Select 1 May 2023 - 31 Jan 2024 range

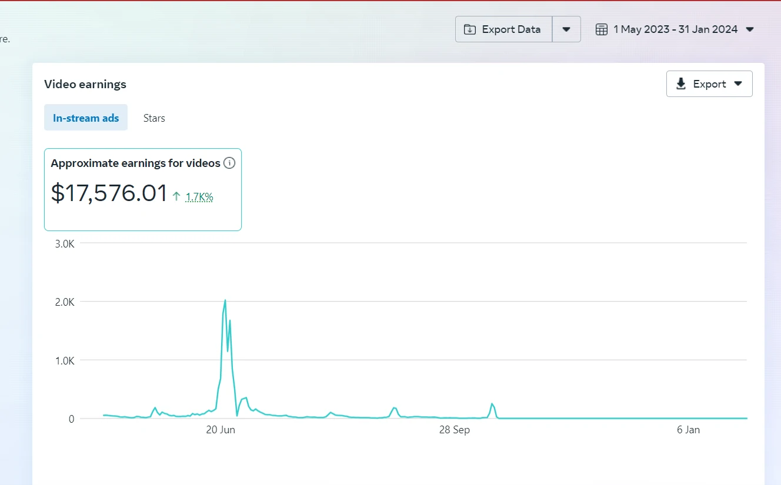pyautogui.click(x=675, y=29)
